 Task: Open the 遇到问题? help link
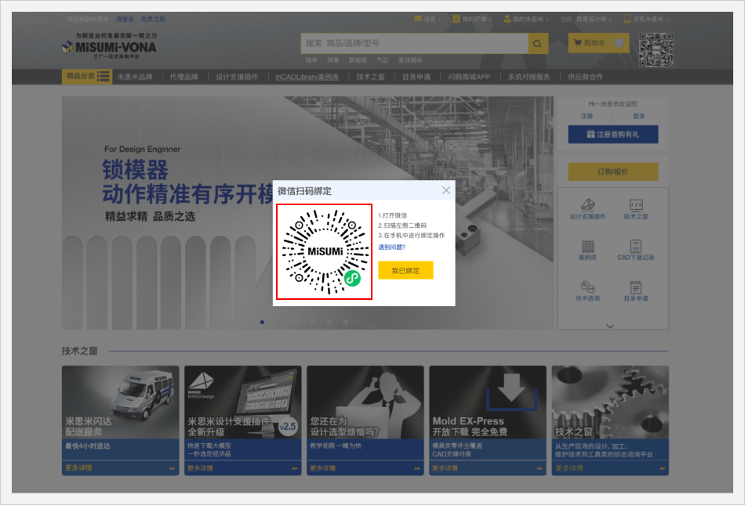(x=391, y=247)
